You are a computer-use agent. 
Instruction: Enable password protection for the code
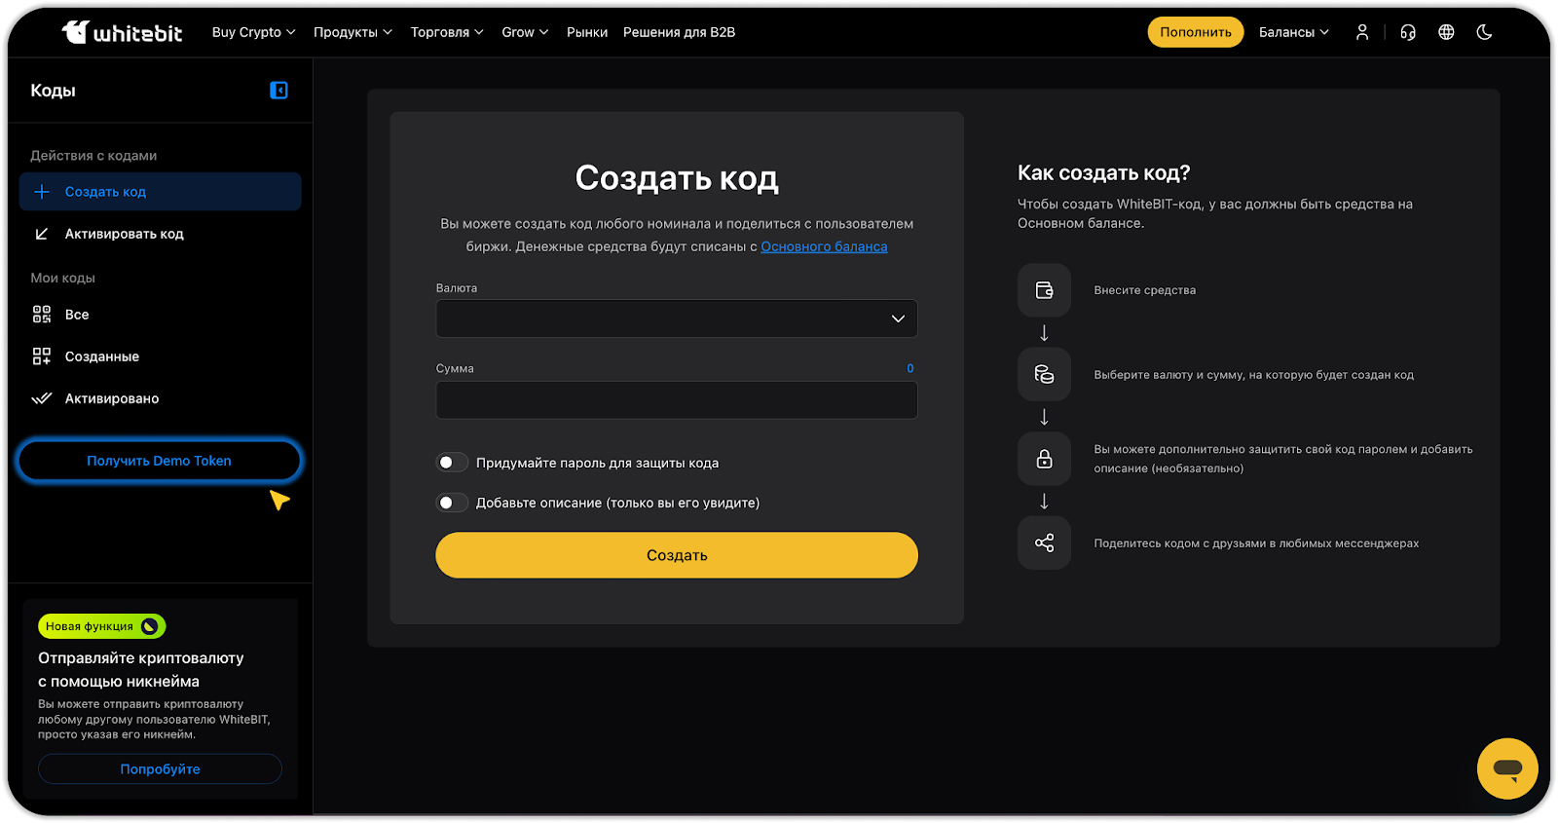[x=452, y=463]
